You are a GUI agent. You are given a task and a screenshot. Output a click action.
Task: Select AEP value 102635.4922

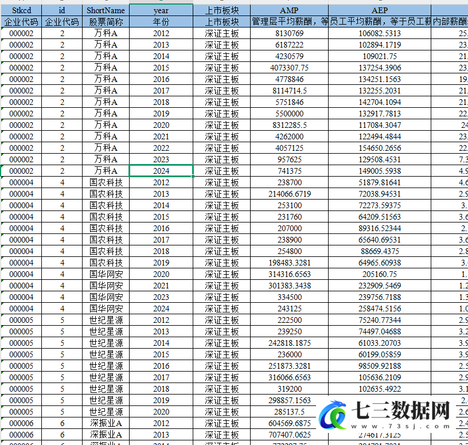(x=380, y=389)
